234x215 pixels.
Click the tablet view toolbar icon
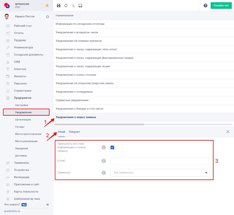click(x=80, y=5)
